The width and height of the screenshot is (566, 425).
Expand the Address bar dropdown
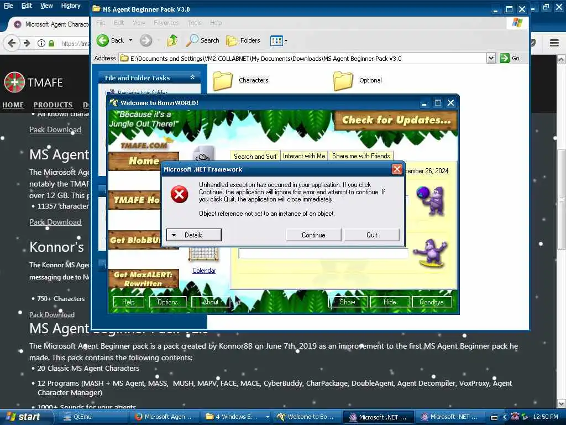pyautogui.click(x=491, y=58)
